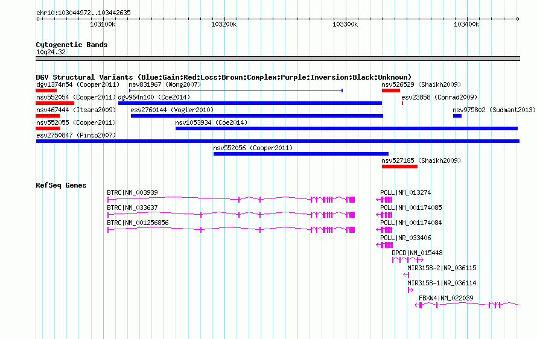The image size is (537, 339).
Task: Click the POLL NM_001174085 gene glyph
Action: point(384,214)
